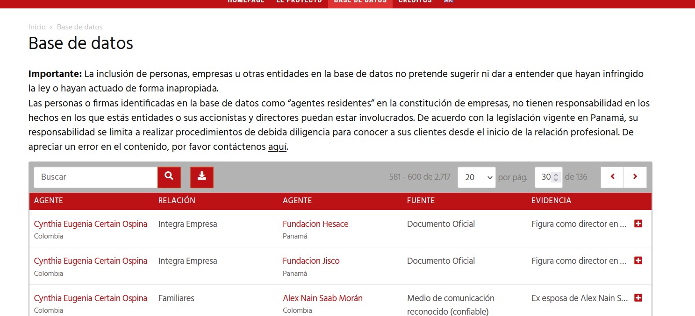Switch language via the UK flag icon
This screenshot has height=316, width=695.
448,1
